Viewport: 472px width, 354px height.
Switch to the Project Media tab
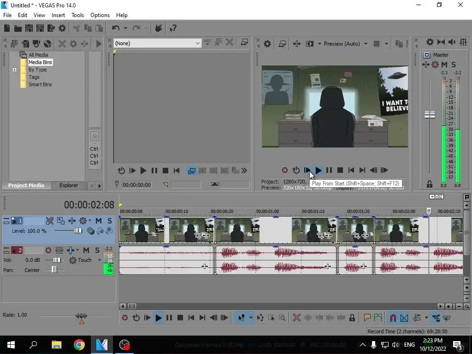(x=26, y=185)
